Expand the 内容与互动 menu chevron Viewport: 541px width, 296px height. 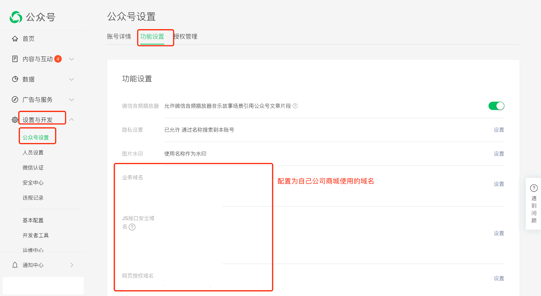click(72, 59)
